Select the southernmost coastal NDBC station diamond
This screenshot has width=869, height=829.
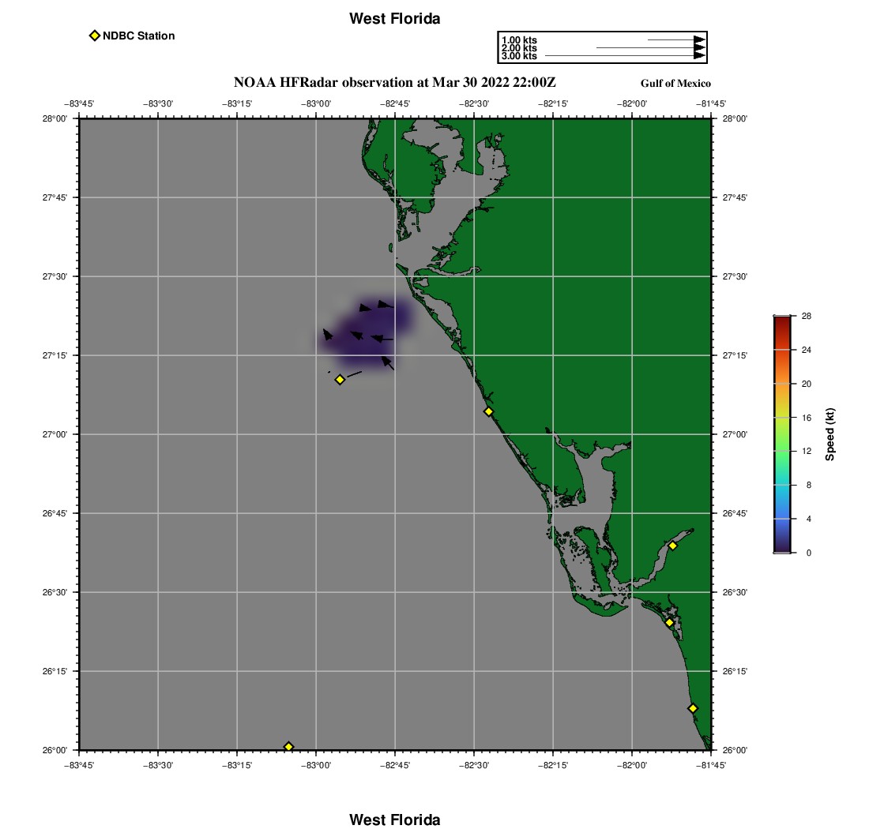[692, 708]
